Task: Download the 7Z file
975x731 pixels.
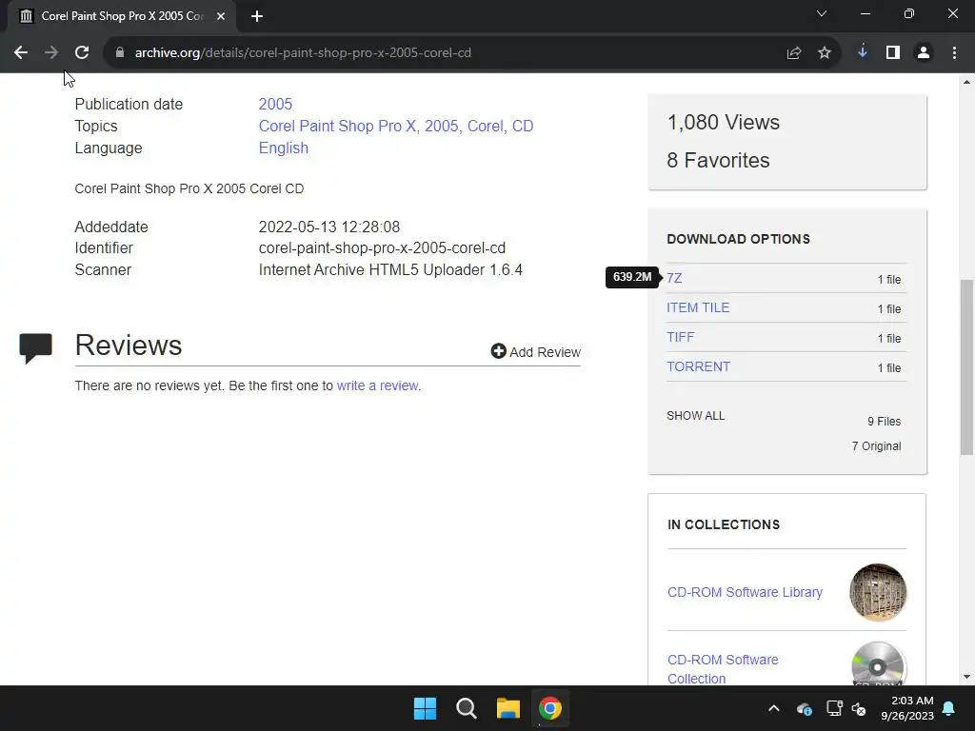Action: [x=674, y=278]
